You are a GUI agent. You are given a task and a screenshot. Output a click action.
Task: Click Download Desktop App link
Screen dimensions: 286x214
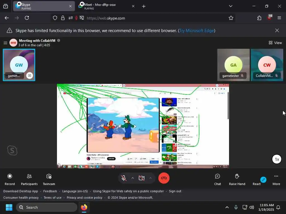21,191
